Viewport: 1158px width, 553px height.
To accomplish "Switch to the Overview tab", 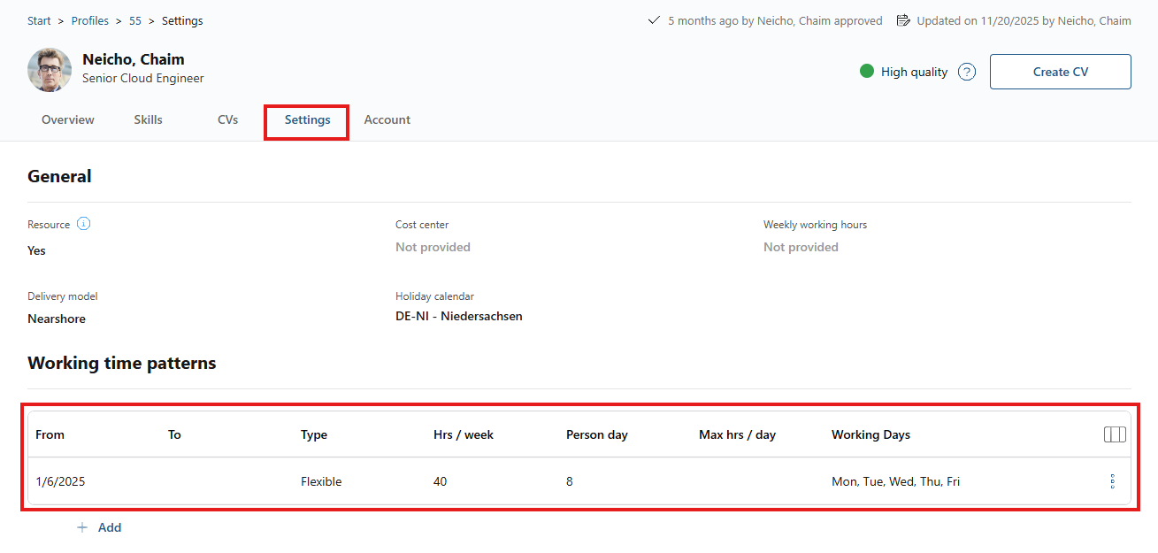I will pos(68,119).
